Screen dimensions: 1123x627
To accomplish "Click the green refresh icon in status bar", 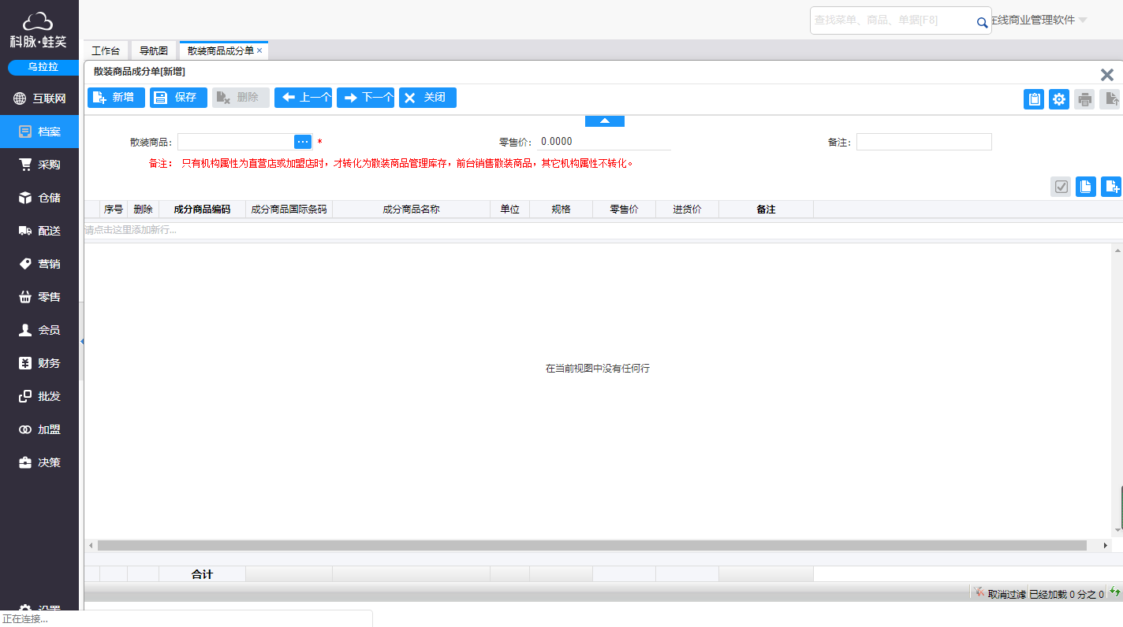I will click(x=1115, y=592).
